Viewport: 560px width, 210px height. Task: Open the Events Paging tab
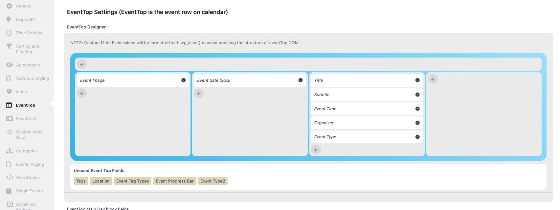tap(30, 164)
